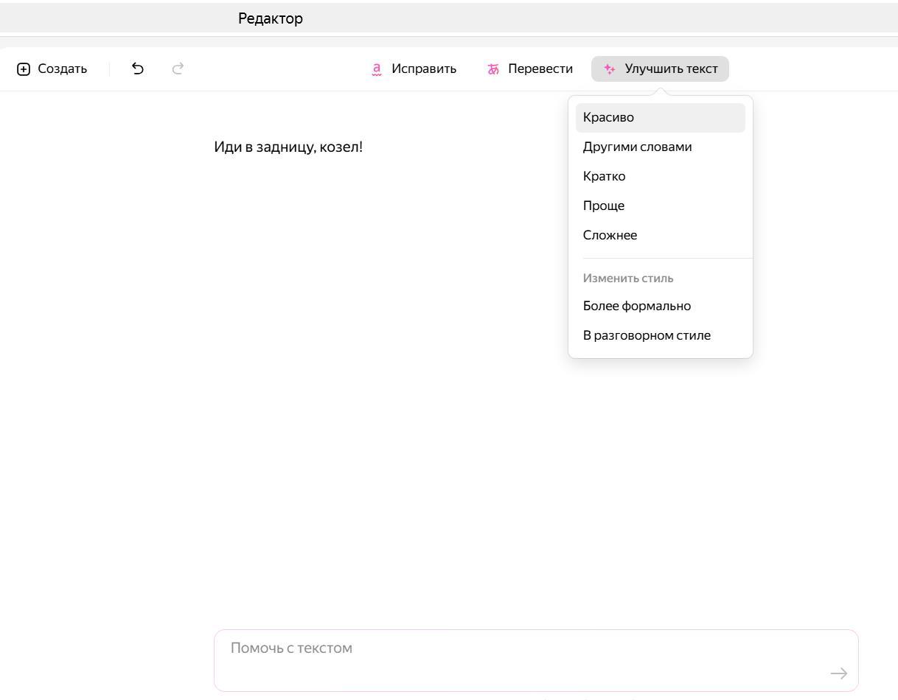The width and height of the screenshot is (898, 700).
Task: Click the spellcheck icon beside Исправить
Action: (377, 69)
